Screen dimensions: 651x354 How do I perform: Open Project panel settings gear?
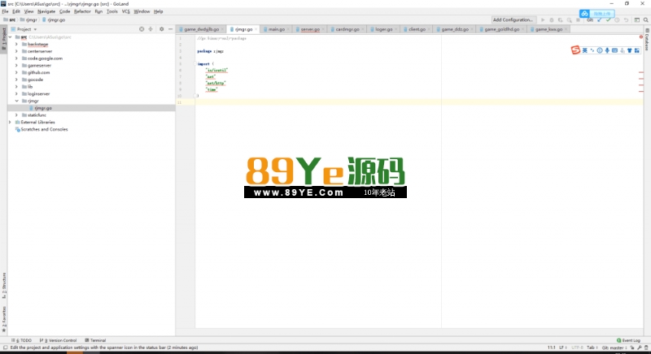(161, 29)
